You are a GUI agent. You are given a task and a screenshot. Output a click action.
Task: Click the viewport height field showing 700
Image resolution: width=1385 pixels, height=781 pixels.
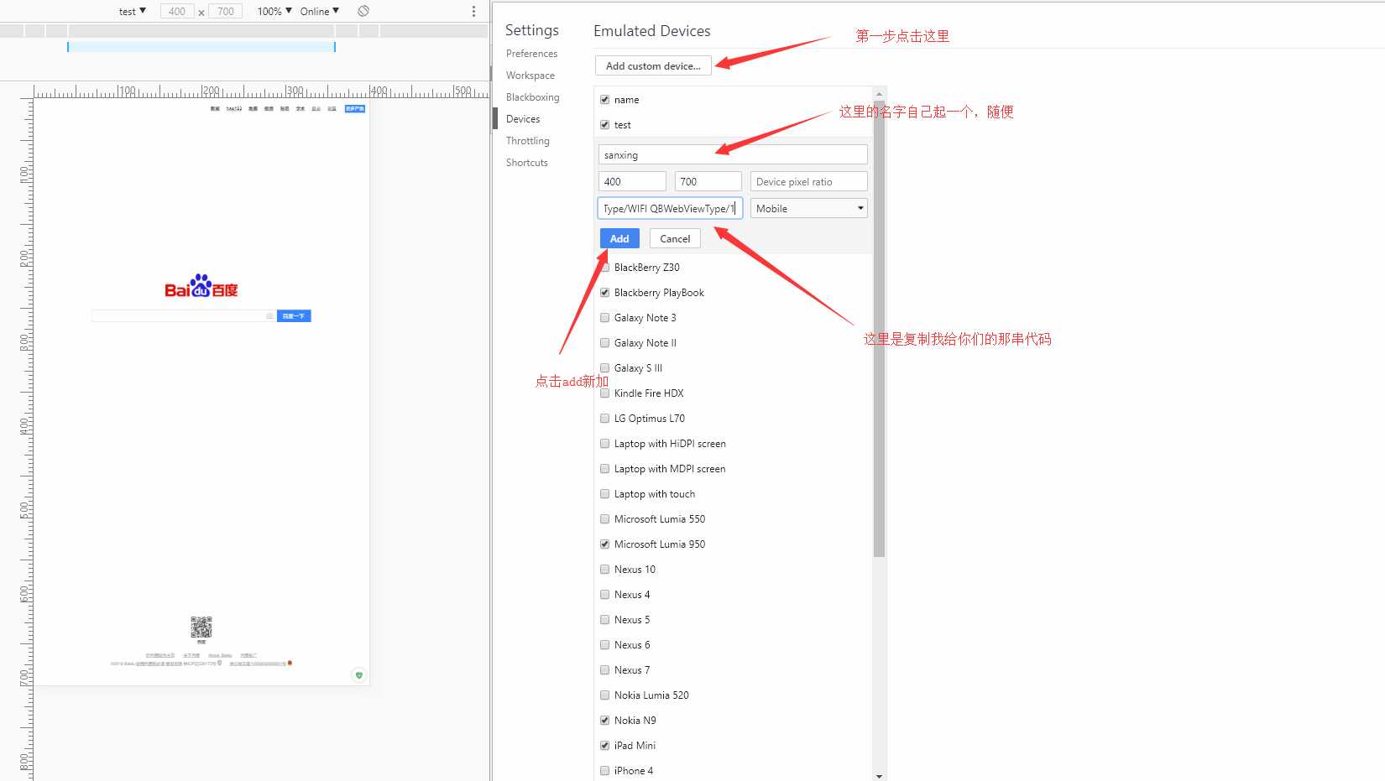tap(226, 11)
